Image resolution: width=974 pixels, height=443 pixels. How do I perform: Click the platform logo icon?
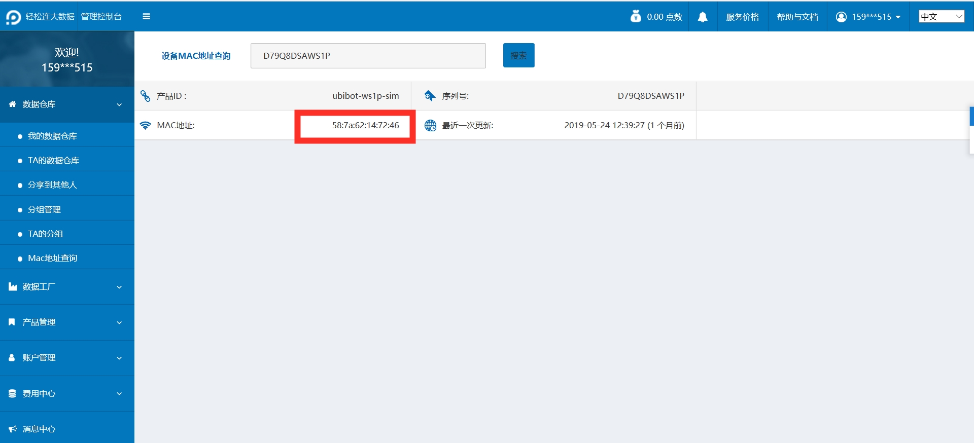(x=13, y=17)
